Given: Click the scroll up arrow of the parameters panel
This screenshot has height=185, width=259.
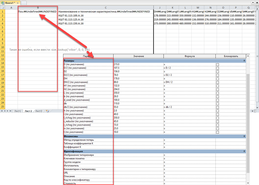Looking at the screenshot, I should pyautogui.click(x=248, y=56).
